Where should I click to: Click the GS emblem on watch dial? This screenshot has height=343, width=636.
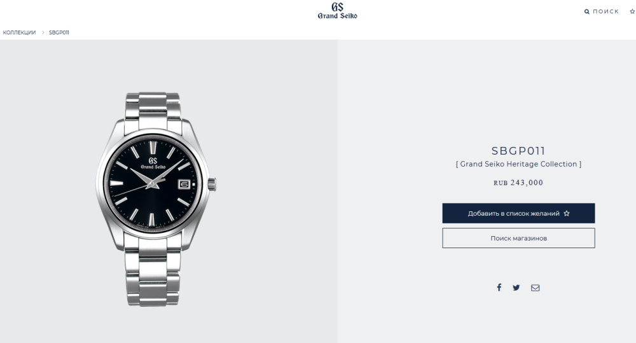[153, 160]
